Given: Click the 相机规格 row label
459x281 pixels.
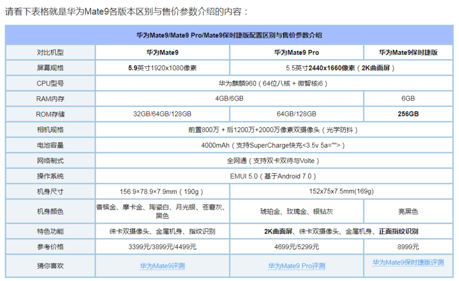Looking at the screenshot, I should click(51, 129).
